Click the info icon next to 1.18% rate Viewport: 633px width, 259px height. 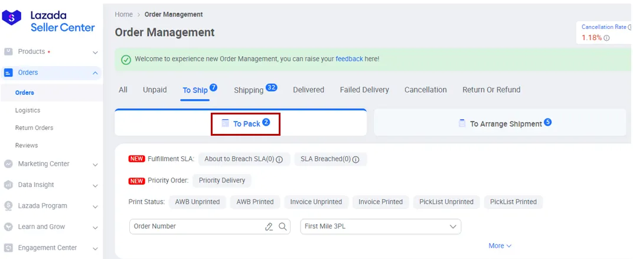point(606,38)
